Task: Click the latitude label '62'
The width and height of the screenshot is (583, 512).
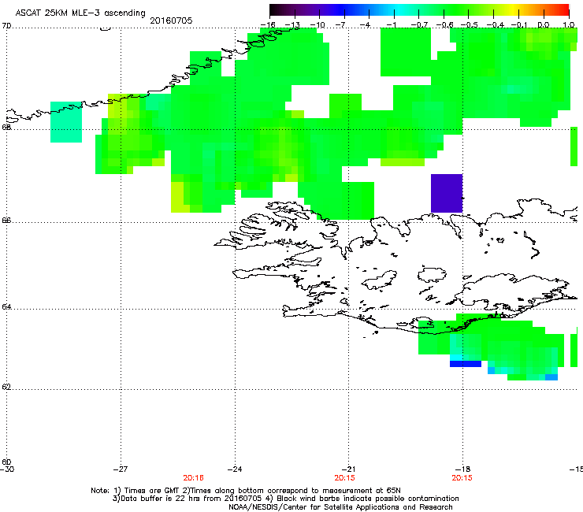Action: [x=6, y=387]
